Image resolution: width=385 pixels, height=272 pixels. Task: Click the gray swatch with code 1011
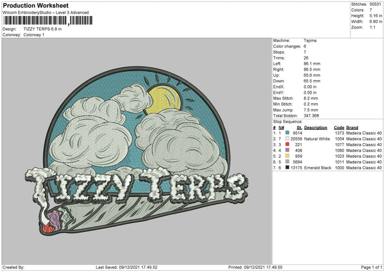pos(287,162)
